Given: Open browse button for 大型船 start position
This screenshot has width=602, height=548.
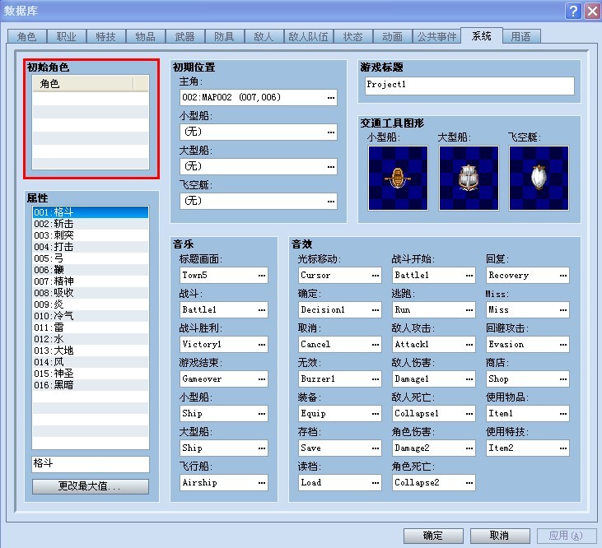Looking at the screenshot, I should [330, 167].
